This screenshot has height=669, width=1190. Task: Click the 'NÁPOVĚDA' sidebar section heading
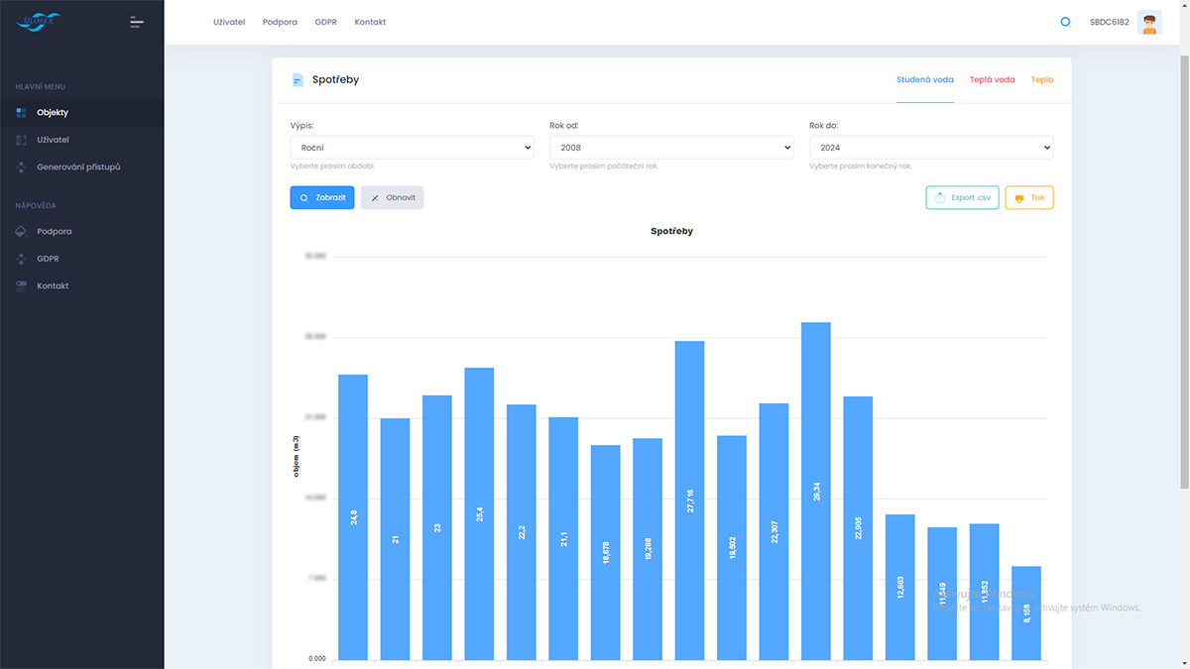tap(36, 206)
